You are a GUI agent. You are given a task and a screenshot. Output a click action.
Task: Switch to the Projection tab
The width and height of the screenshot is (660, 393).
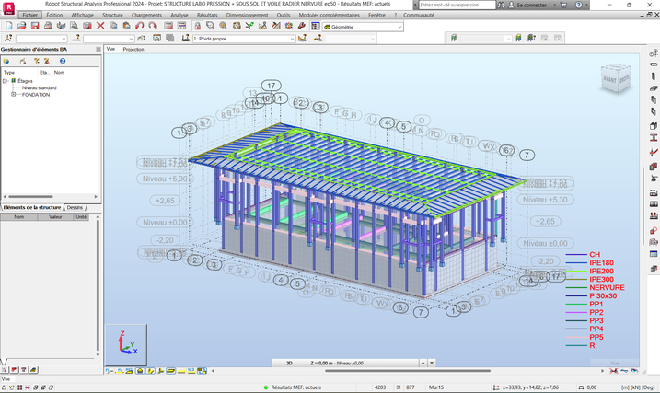[133, 49]
